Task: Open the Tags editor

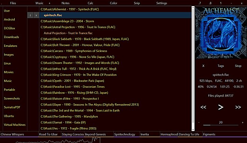Action: (x=221, y=66)
